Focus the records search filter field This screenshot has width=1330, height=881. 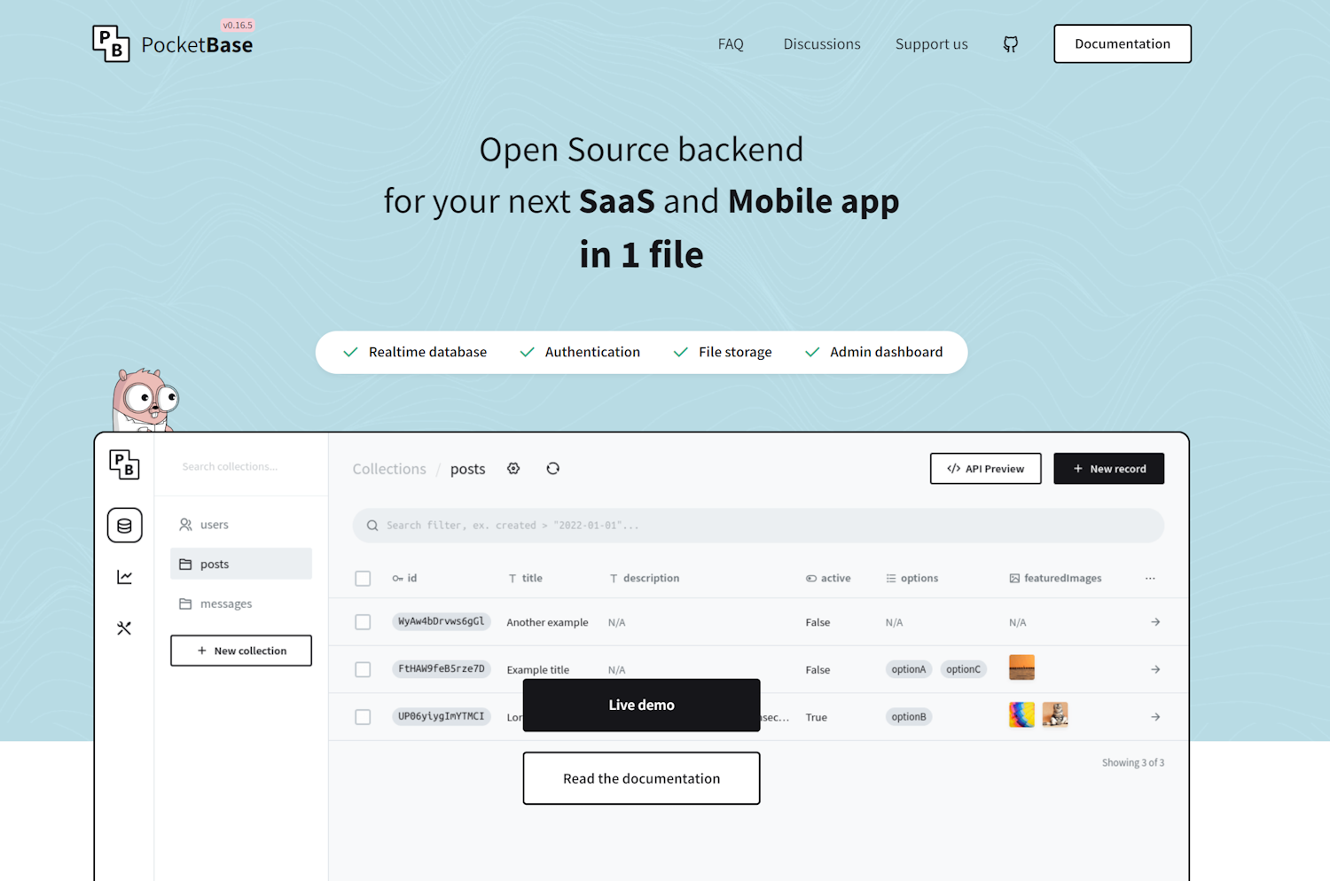click(x=758, y=526)
